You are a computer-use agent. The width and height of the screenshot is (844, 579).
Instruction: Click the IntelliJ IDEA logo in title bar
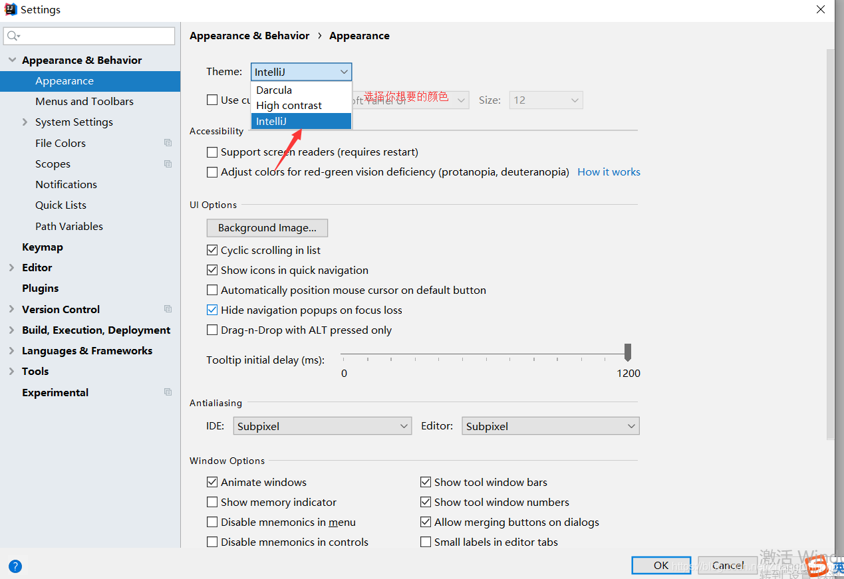(x=10, y=9)
